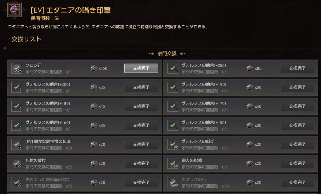This screenshot has width=321, height=194.
Task: Select the ヴォルクスの助言(+180) item name
Action: pos(48,103)
